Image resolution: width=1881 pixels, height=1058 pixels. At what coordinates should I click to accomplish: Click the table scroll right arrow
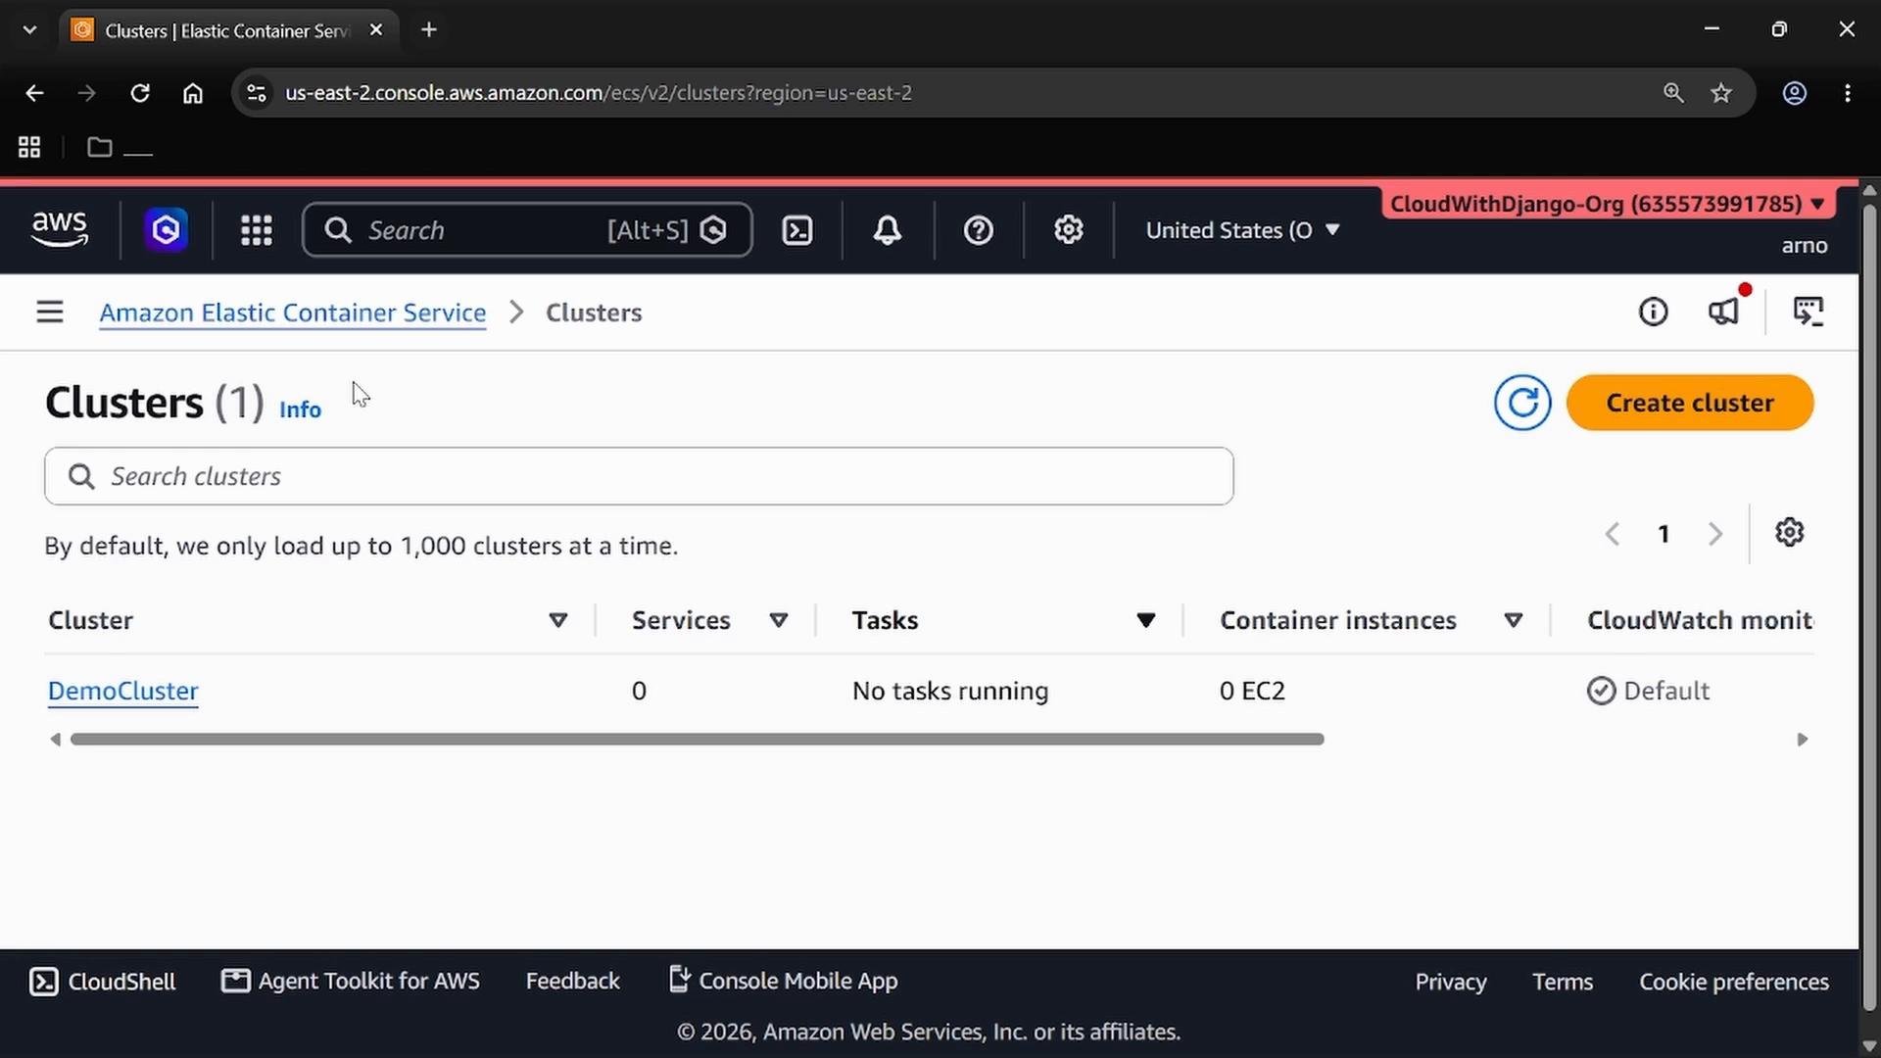pos(1803,740)
